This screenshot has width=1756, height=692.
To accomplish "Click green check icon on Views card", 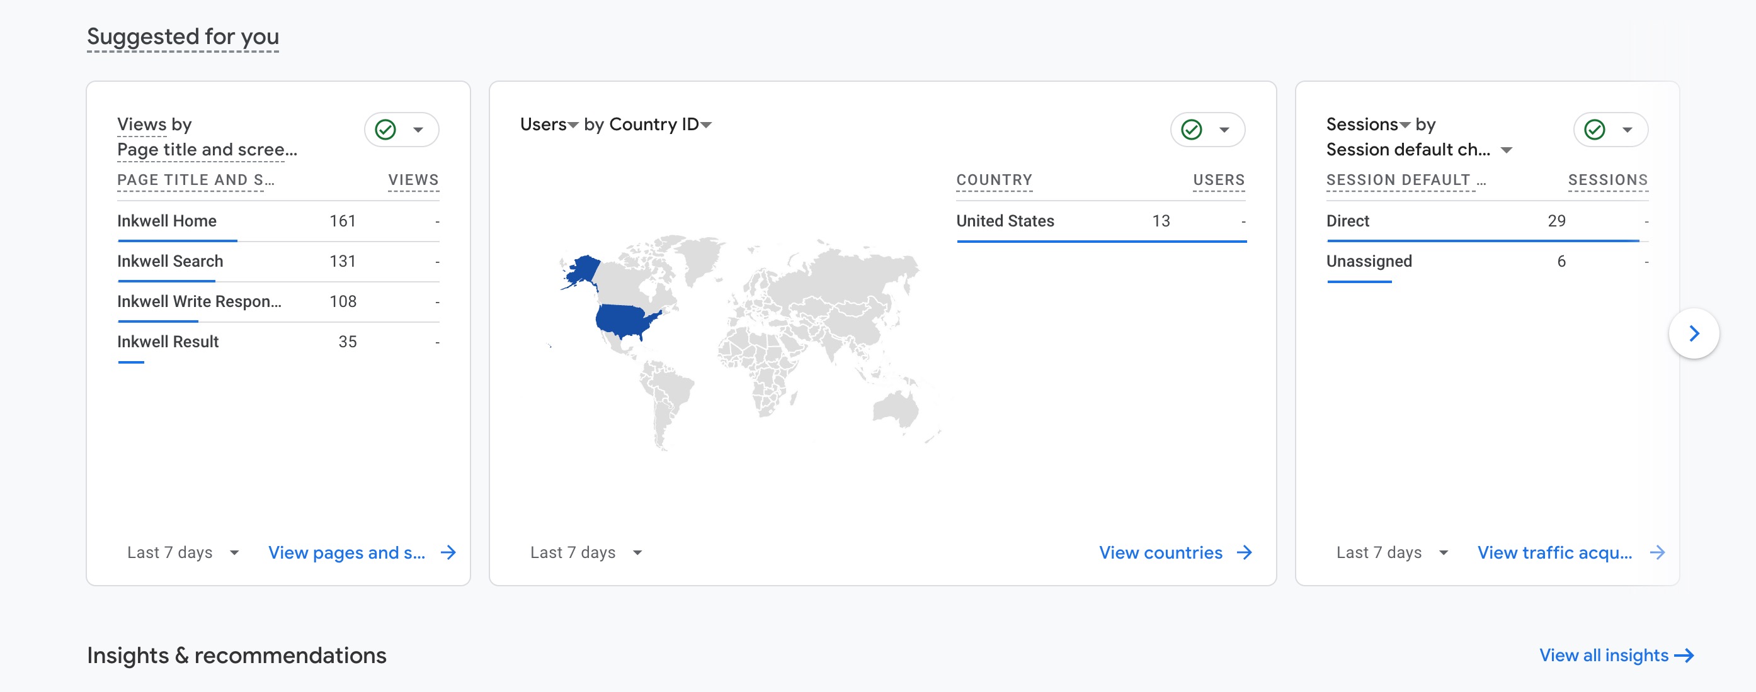I will click(385, 130).
